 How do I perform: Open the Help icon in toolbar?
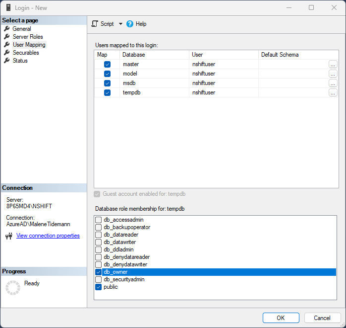tap(130, 24)
